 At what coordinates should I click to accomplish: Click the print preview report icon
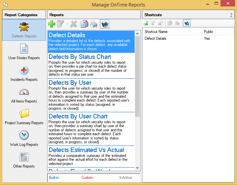[94, 24]
